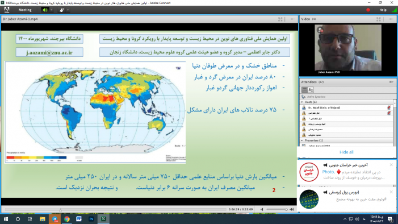Open Cortana search circle on taskbar
The image size is (398, 224).
18,219
